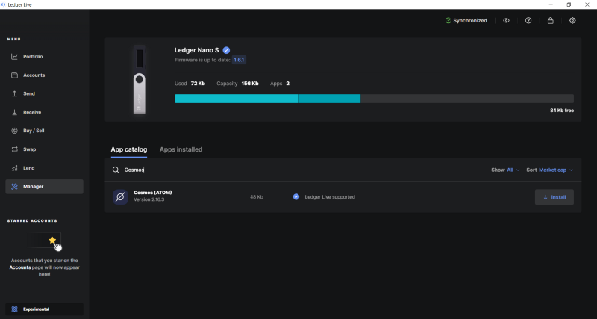The width and height of the screenshot is (597, 319).
Task: Go to Portfolio menu item
Action: pos(45,57)
